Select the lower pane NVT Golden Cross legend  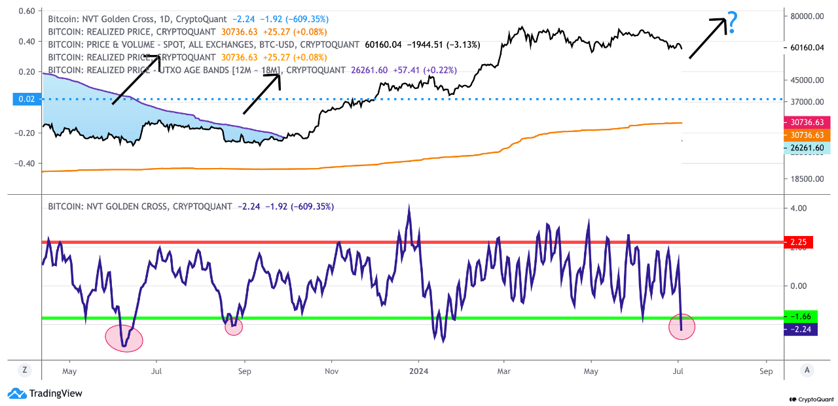point(140,207)
